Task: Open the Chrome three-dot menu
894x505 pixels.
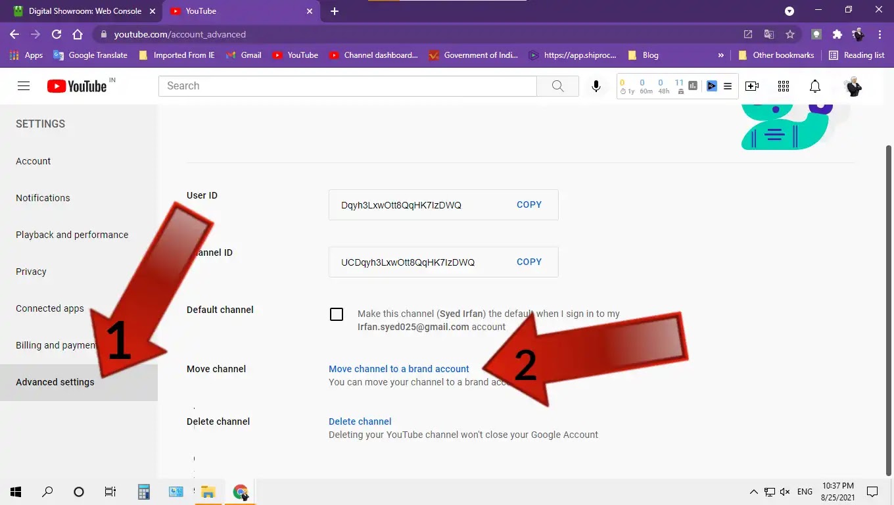Action: [880, 34]
